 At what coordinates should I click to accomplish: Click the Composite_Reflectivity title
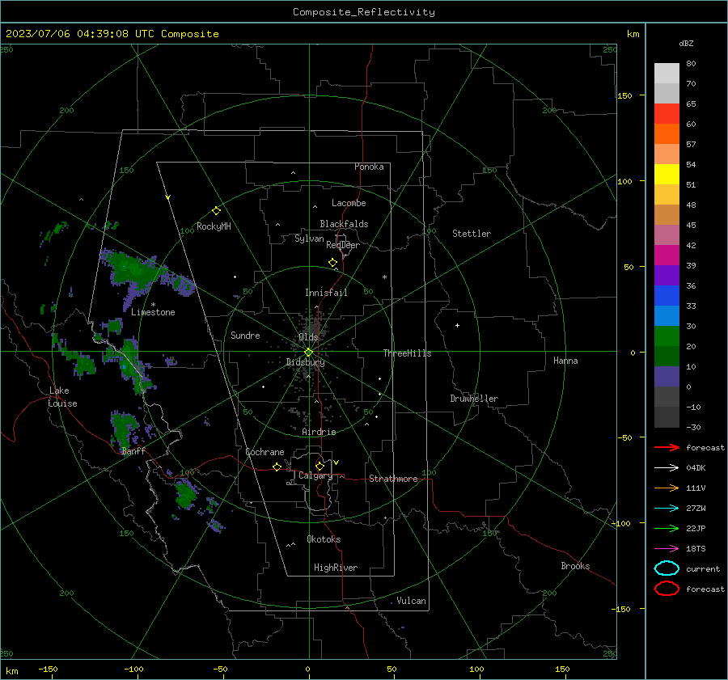tap(364, 12)
